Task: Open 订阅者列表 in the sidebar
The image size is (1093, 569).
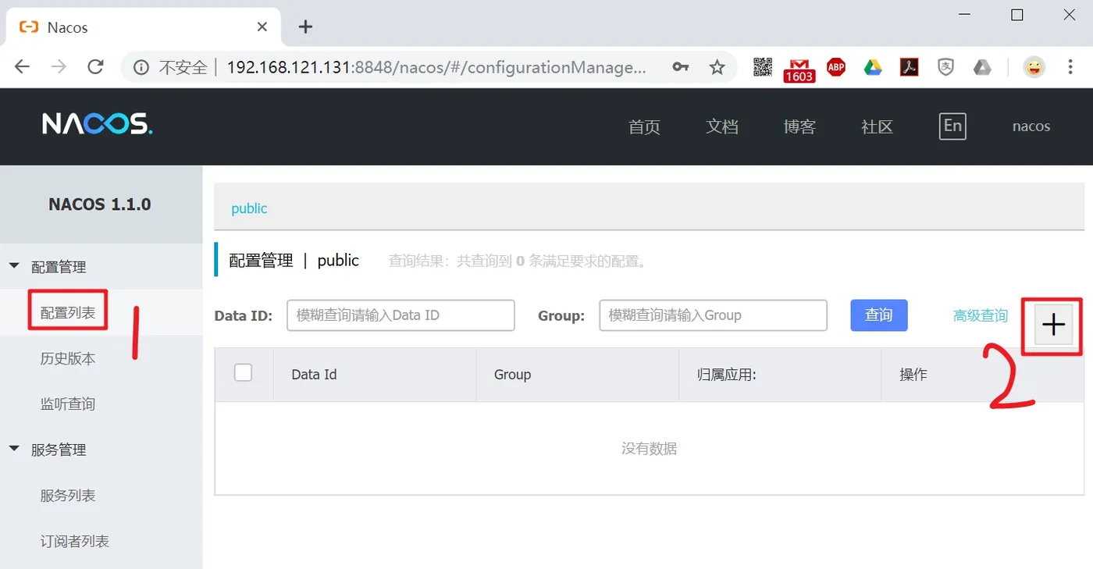Action: click(x=75, y=541)
